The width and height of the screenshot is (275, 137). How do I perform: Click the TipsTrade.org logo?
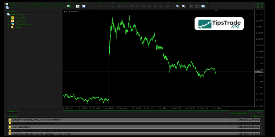click(x=219, y=24)
